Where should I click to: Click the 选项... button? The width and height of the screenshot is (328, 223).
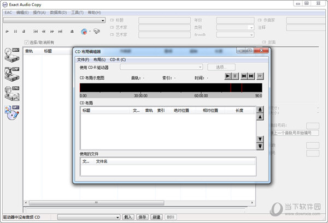pos(221,67)
